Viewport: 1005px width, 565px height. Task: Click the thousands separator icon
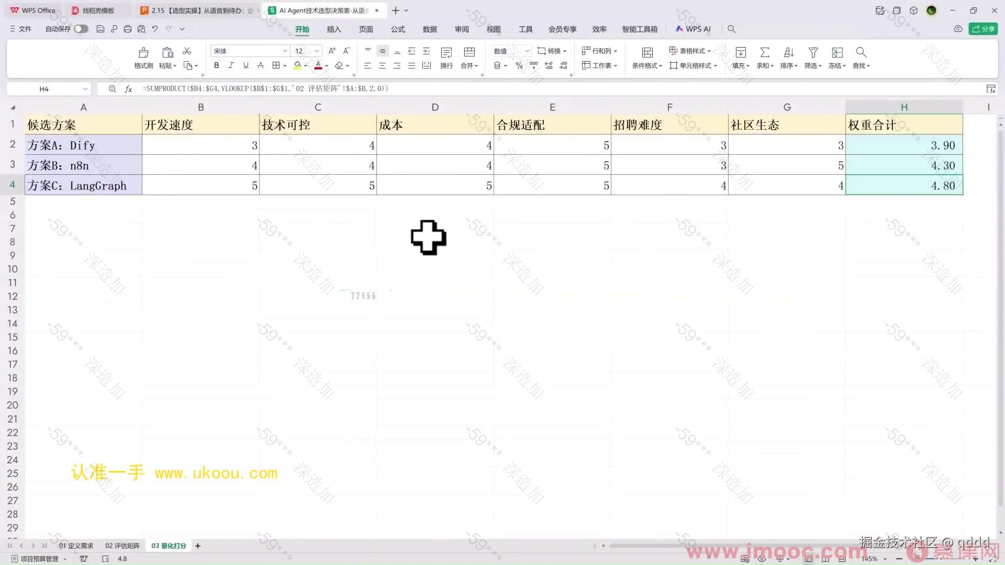(x=534, y=65)
